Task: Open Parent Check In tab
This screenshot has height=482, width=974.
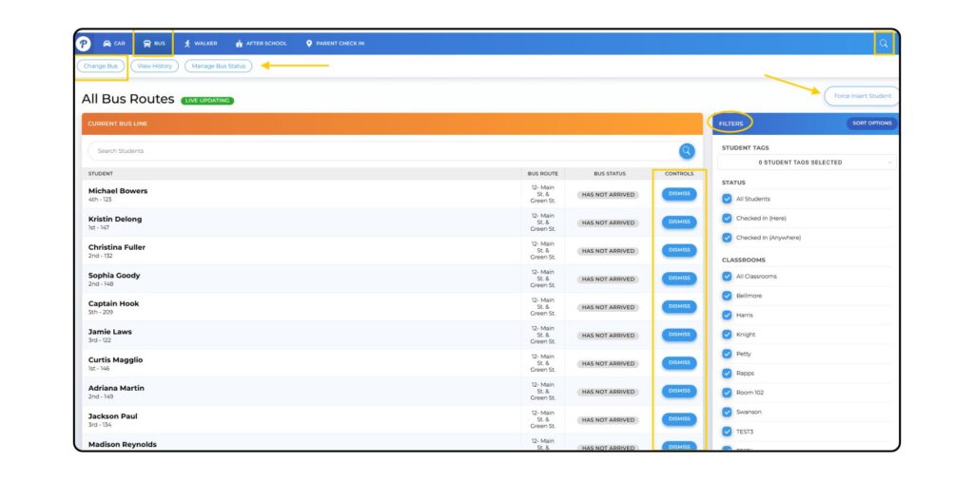Action: tap(335, 43)
